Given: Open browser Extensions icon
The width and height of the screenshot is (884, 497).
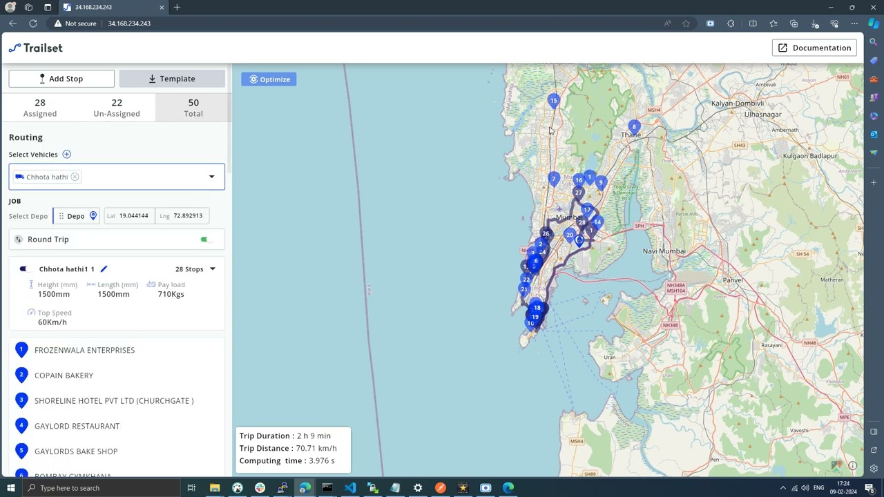Looking at the screenshot, I should point(731,23).
